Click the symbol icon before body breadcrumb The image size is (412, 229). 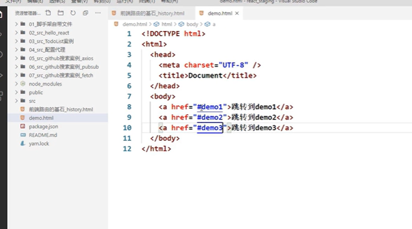click(x=182, y=24)
